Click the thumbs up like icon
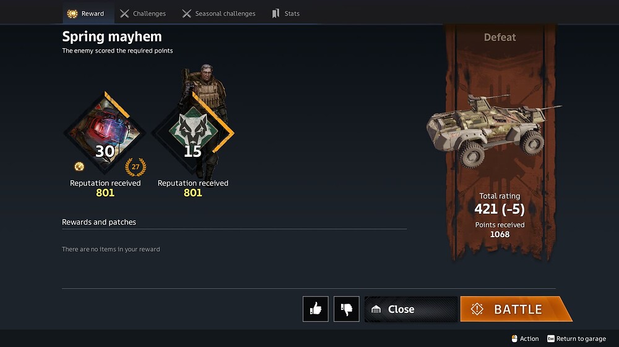The image size is (619, 347). (x=316, y=309)
